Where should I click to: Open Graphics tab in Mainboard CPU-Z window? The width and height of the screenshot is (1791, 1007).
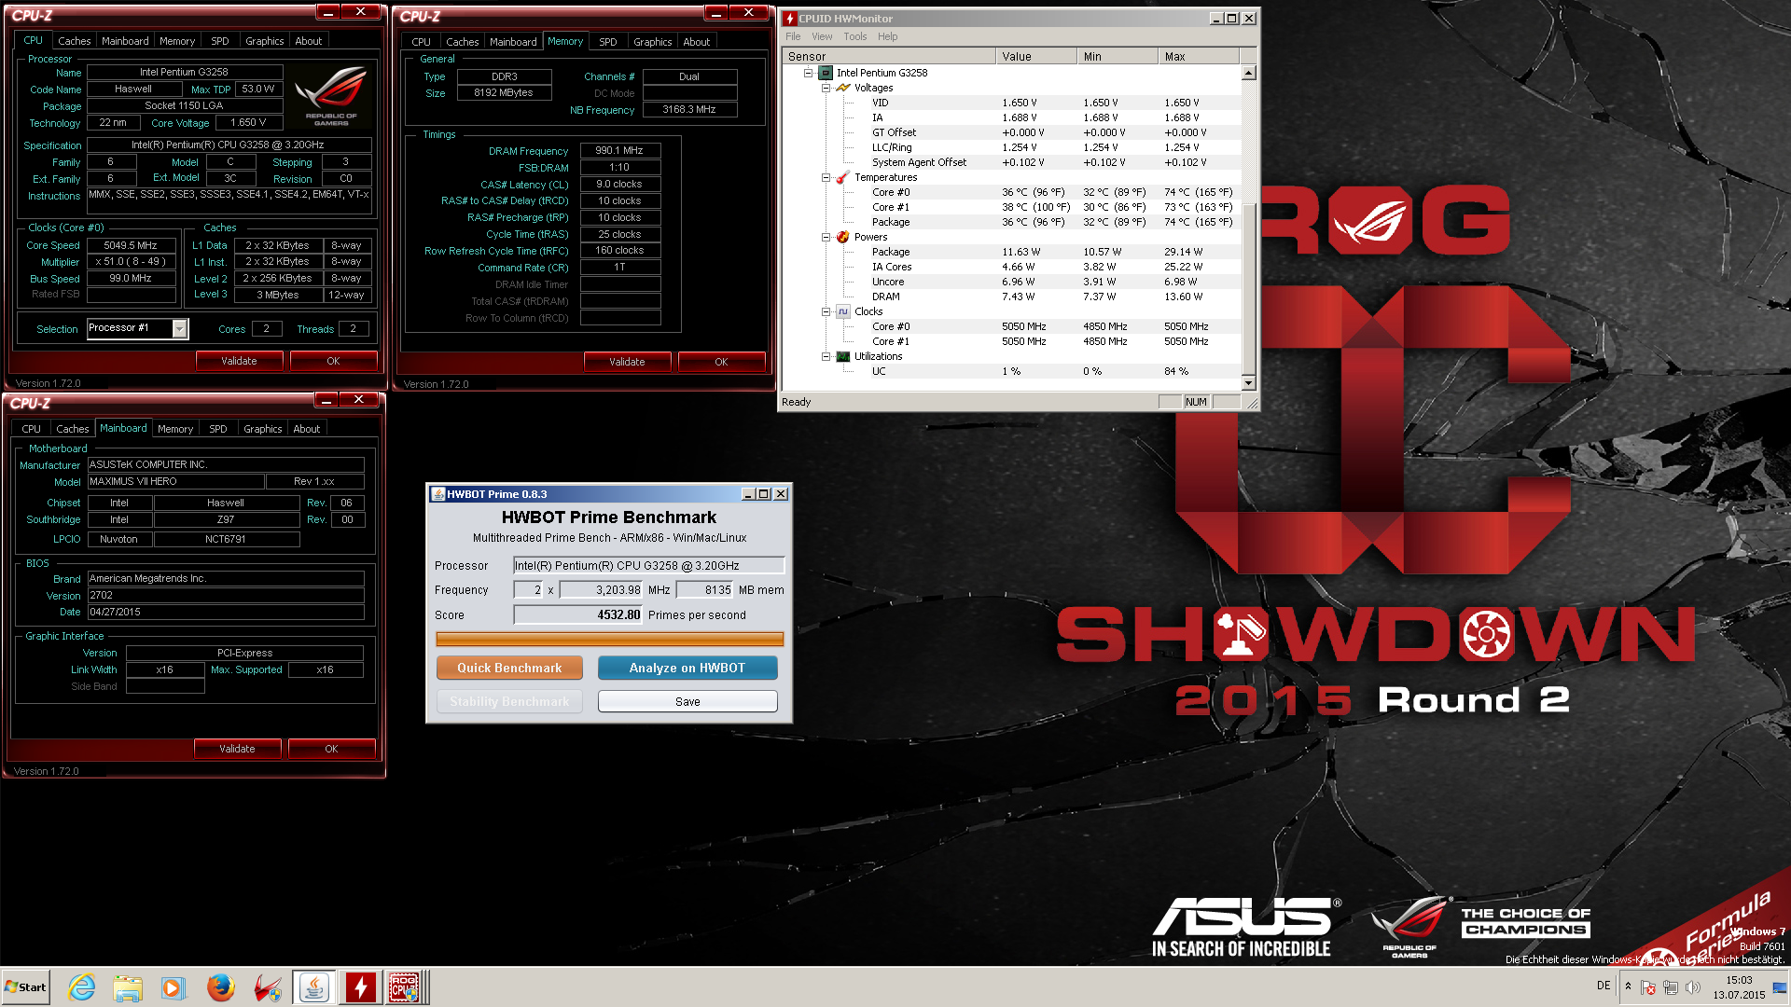tap(263, 429)
